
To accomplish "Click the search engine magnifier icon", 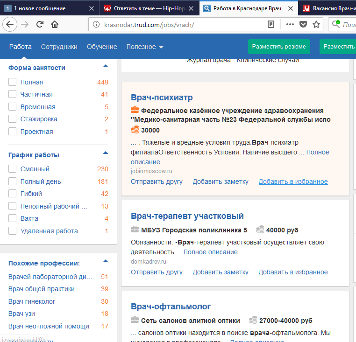I will point(336,24).
